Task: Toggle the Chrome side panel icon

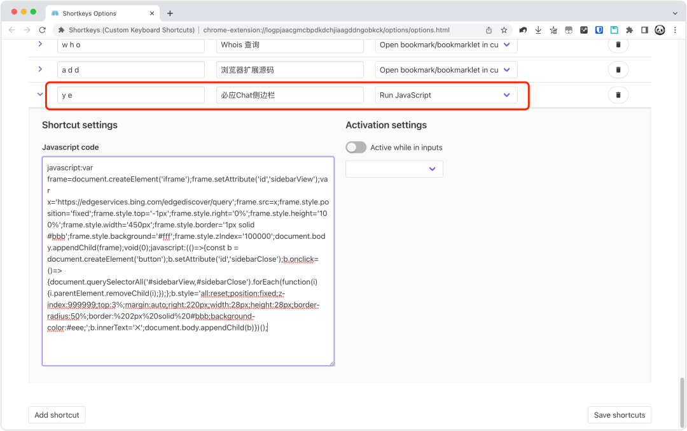Action: [644, 30]
